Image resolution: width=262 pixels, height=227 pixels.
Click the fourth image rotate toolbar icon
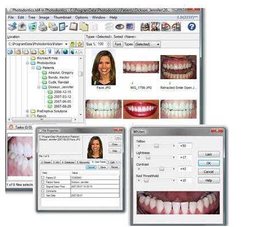176,26
